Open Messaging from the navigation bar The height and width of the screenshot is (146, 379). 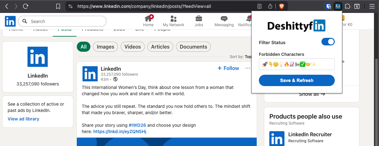click(224, 21)
